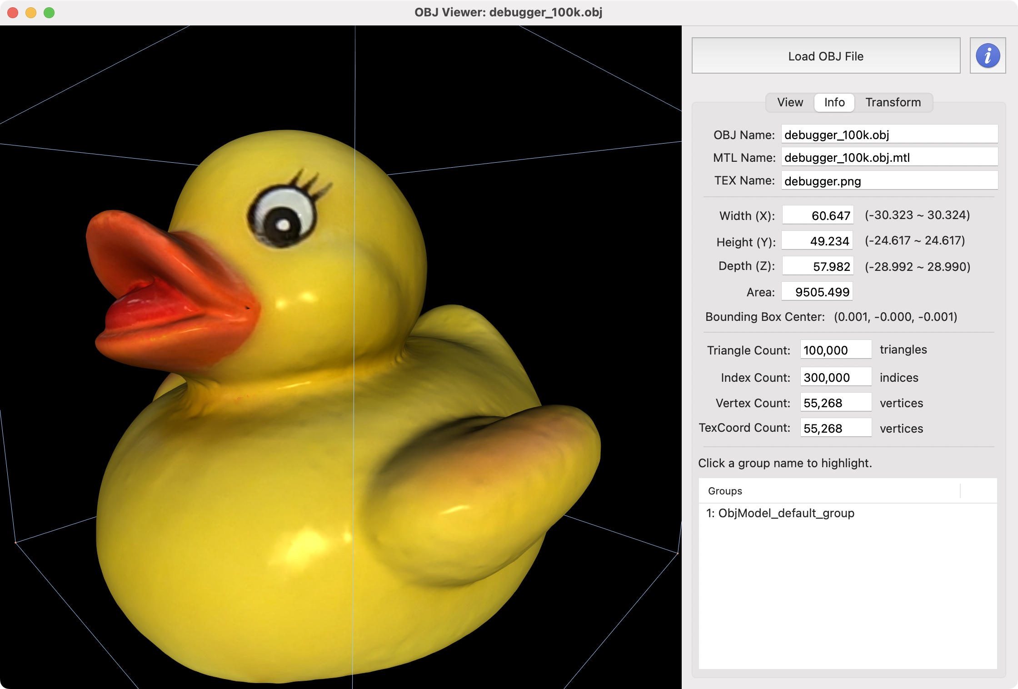Close the OBJ Viewer window with red button
The height and width of the screenshot is (689, 1018).
(x=13, y=12)
